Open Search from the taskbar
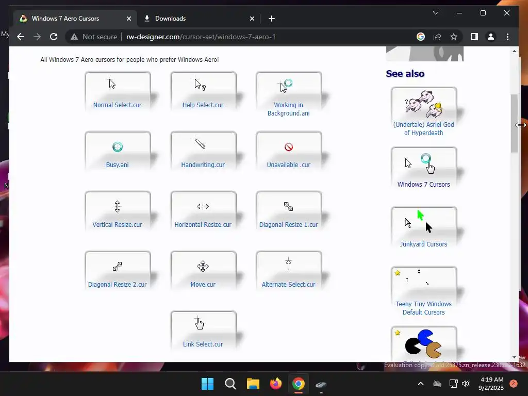Screen dimensions: 528x396 coord(230,384)
